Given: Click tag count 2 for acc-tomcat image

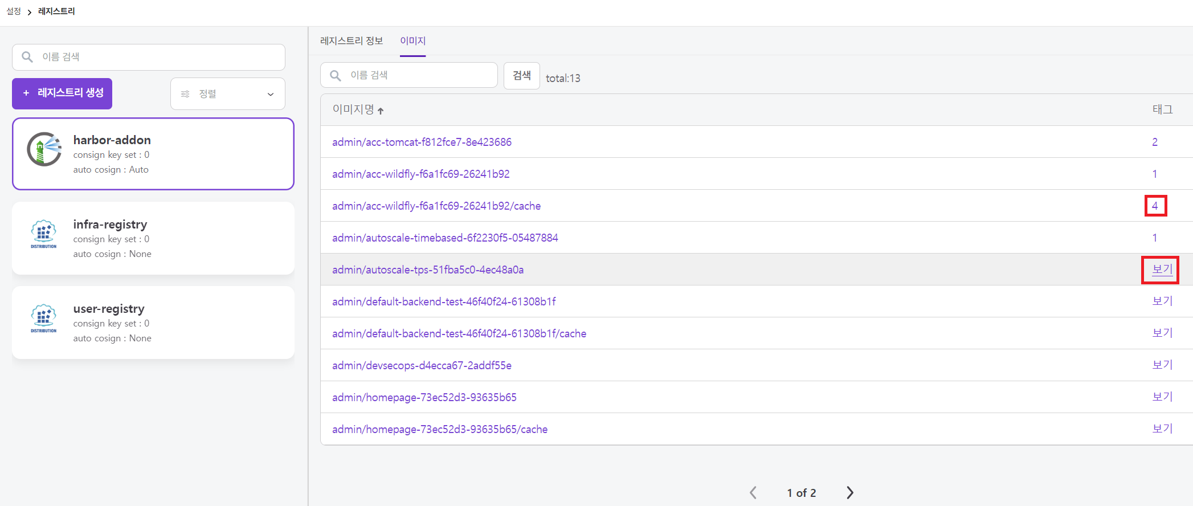Looking at the screenshot, I should coord(1155,142).
